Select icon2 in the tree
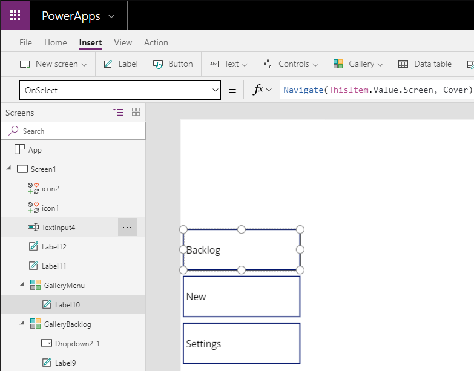The height and width of the screenshot is (371, 474). coord(50,188)
